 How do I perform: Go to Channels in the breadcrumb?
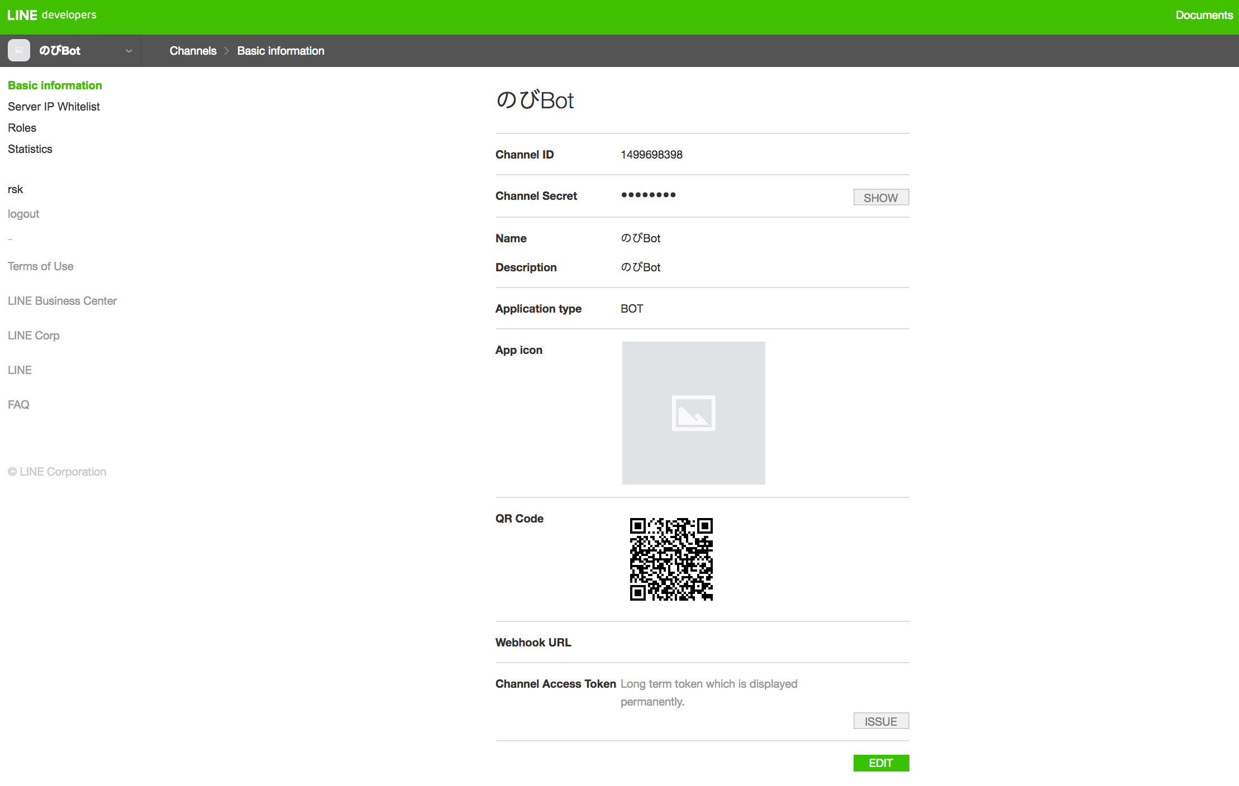[x=193, y=51]
